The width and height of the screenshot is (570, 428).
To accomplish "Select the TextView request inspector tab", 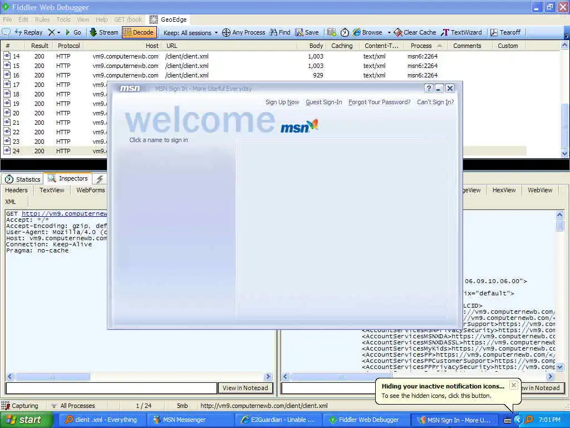I will tap(52, 190).
